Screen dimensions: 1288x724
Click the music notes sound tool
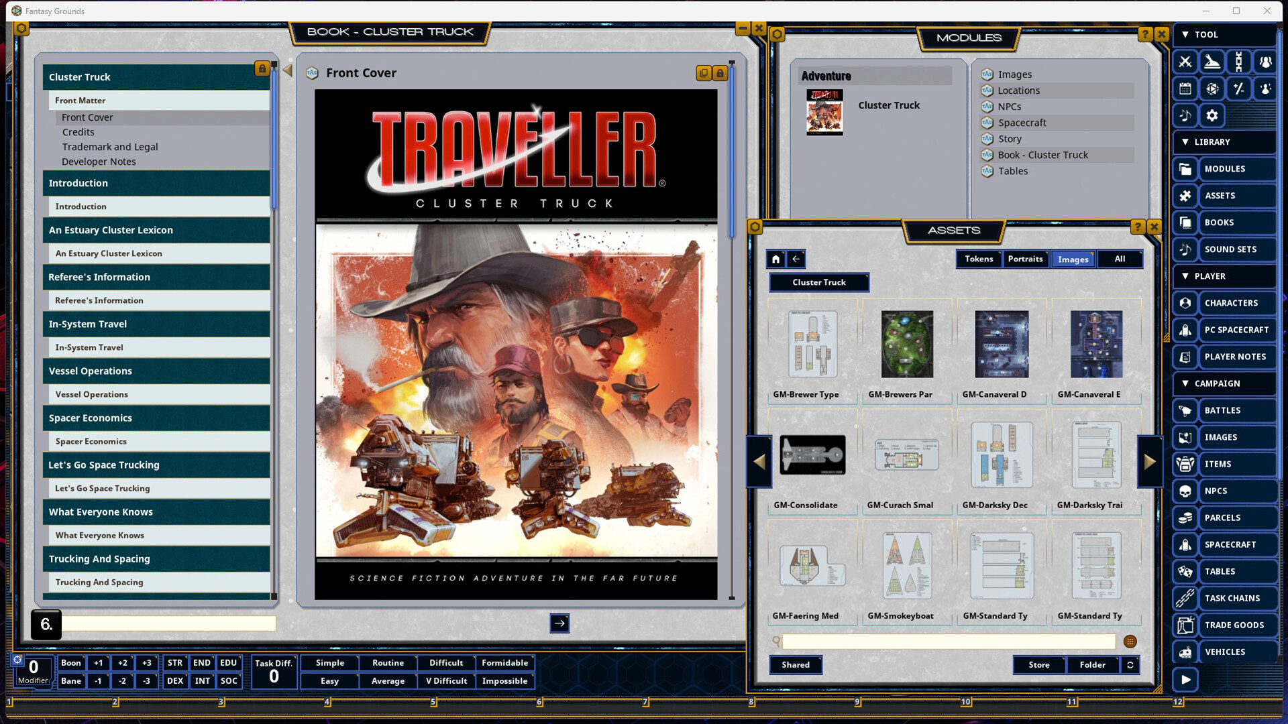[x=1185, y=115]
